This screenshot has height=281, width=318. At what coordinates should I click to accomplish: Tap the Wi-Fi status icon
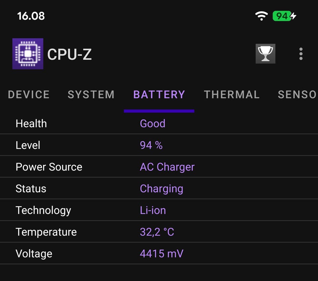261,16
